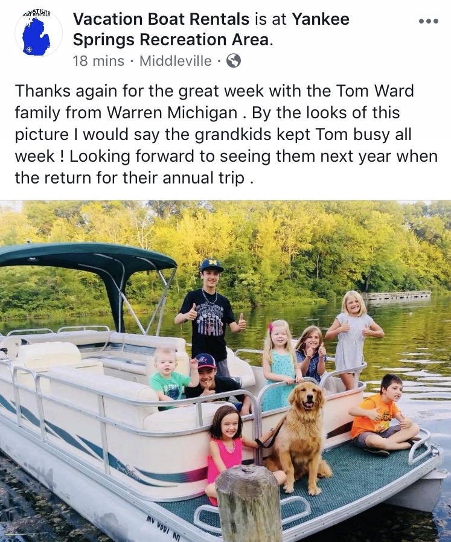The width and height of the screenshot is (451, 542).
Task: Tap the wooden dock post in foreground
Action: (248, 504)
